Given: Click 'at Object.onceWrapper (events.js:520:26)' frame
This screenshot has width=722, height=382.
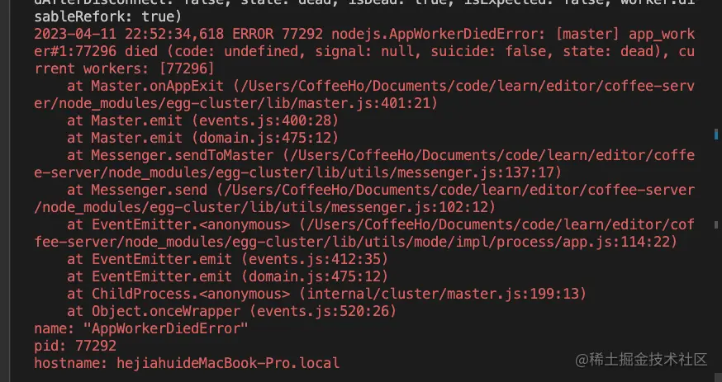Looking at the screenshot, I should point(231,311).
